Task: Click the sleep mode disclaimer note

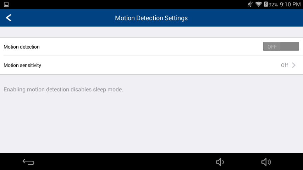Action: click(x=64, y=90)
